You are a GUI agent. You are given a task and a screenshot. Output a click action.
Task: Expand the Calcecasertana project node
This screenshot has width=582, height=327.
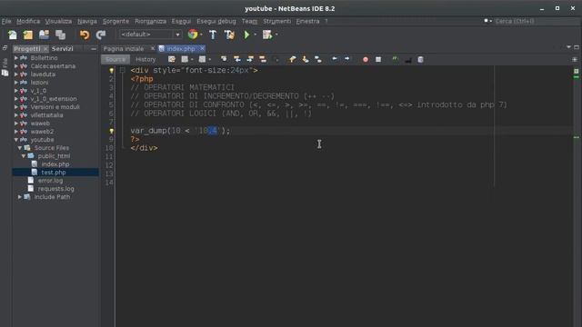click(x=16, y=66)
